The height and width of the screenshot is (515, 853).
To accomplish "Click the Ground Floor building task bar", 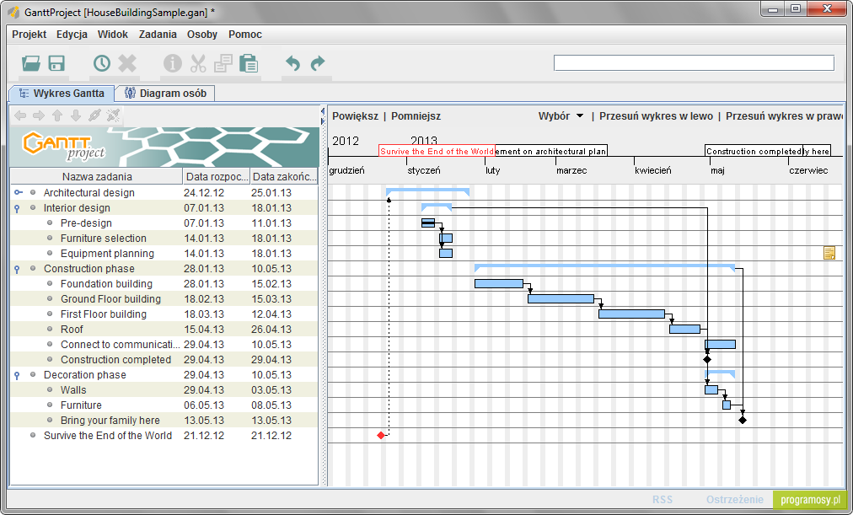I will 561,298.
